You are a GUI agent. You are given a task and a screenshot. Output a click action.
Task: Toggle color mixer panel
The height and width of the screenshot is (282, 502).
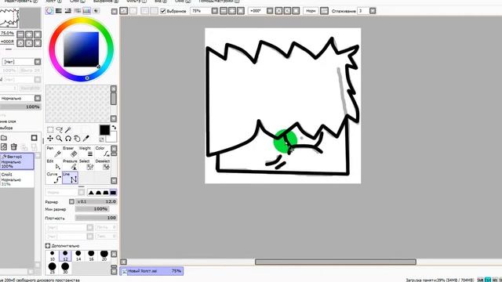tap(77, 11)
